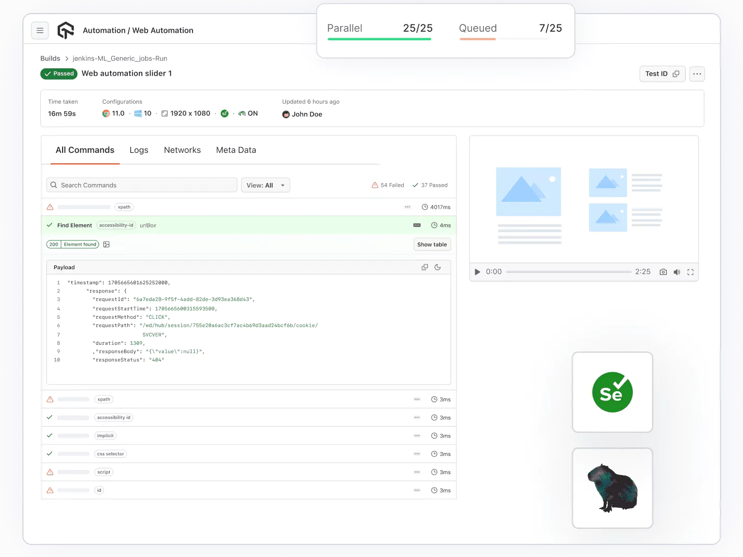The height and width of the screenshot is (557, 743).
Task: Filter by 54 Failed commands
Action: coord(388,185)
